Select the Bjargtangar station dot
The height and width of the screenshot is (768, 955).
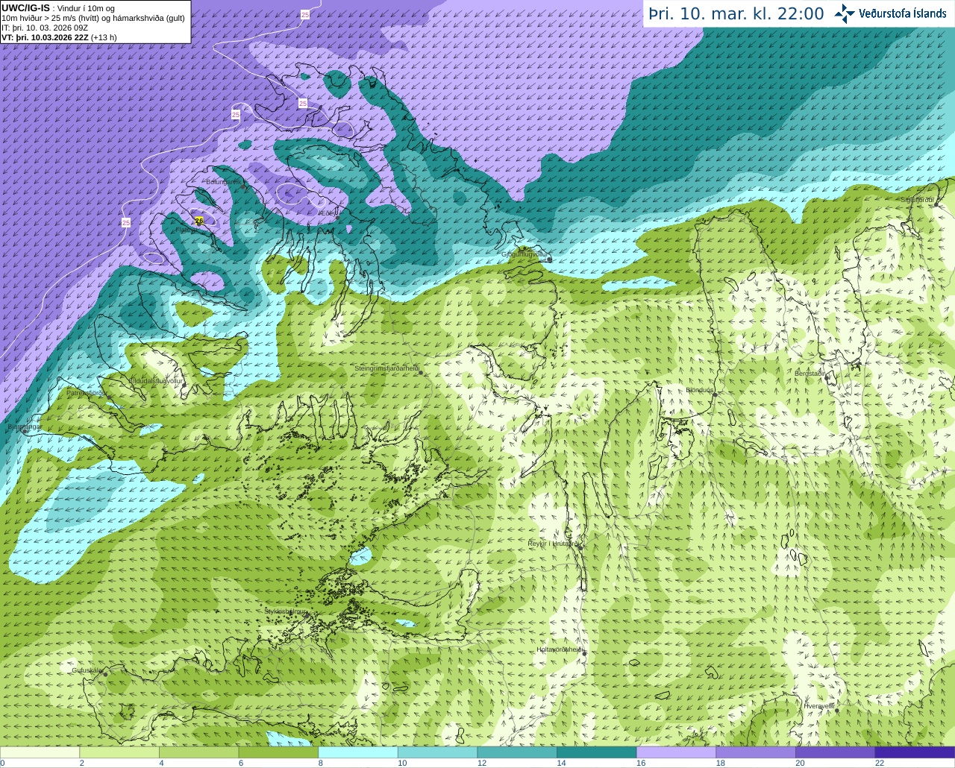tap(25, 430)
